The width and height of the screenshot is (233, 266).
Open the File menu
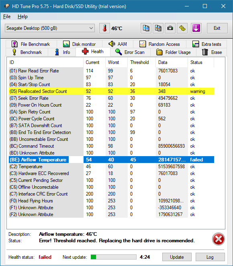7,16
